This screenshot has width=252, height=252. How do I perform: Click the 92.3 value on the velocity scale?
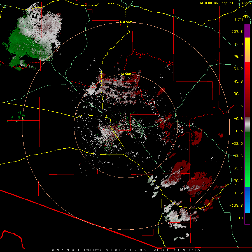[x=238, y=44]
